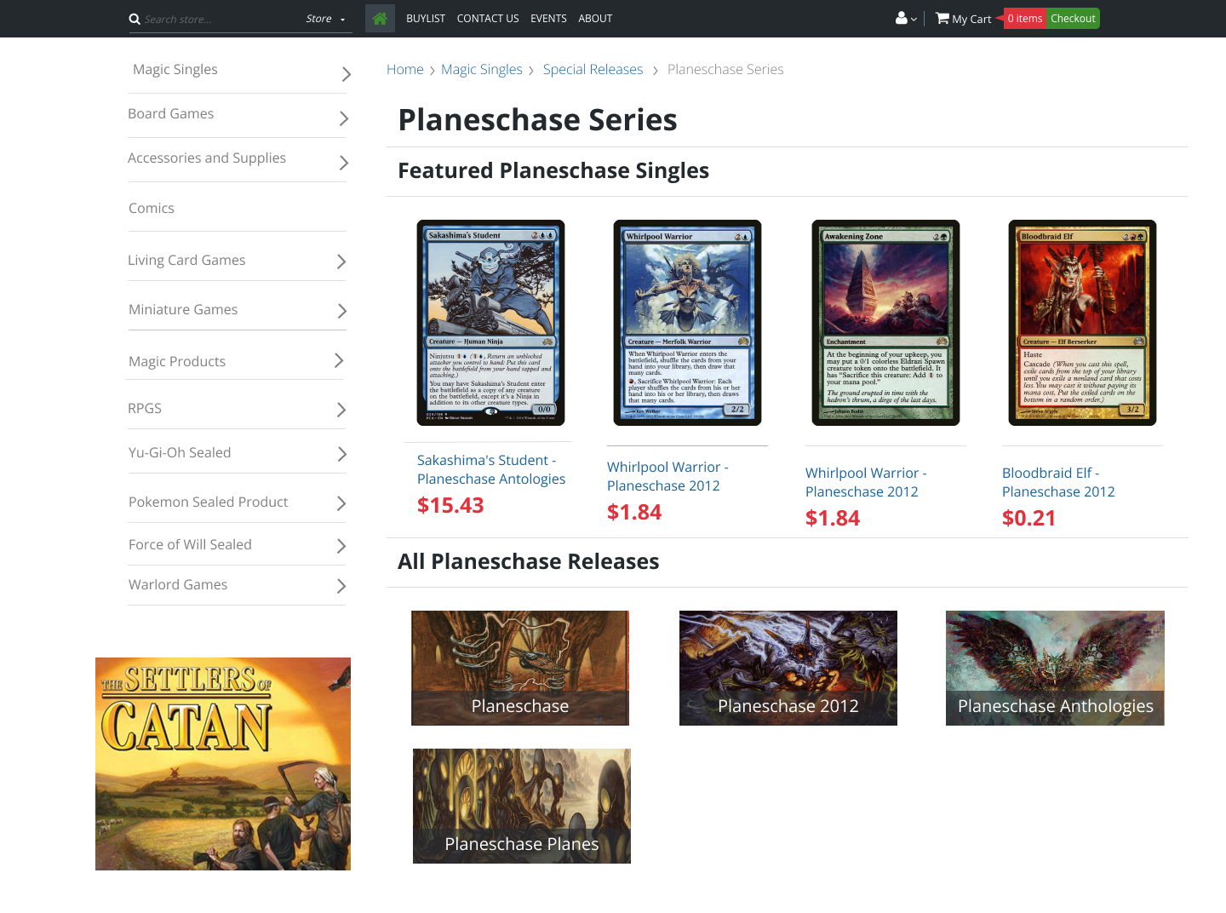Viewport: 1226px width, 913px height.
Task: Click the Home breadcrumb link
Action: pos(405,70)
